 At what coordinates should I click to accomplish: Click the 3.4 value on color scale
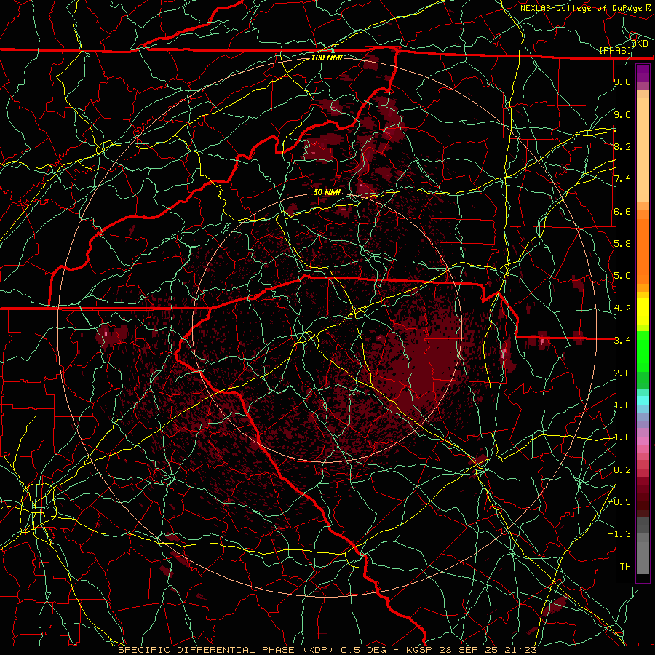click(622, 341)
